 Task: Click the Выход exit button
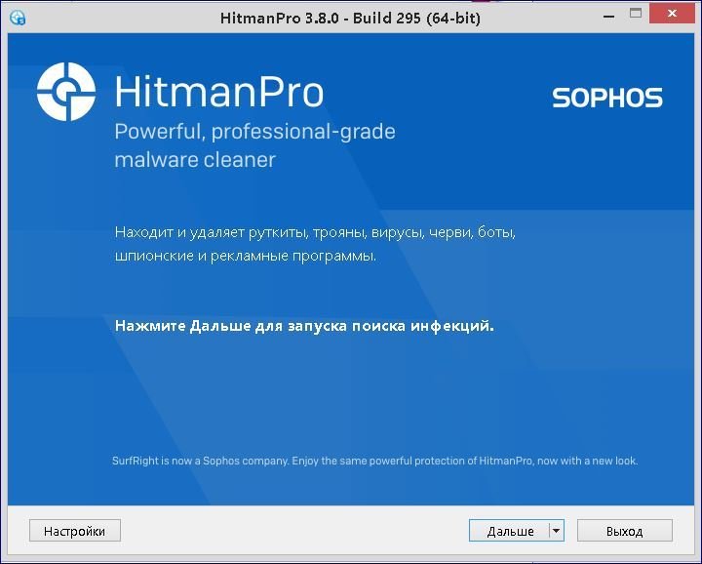click(x=625, y=531)
